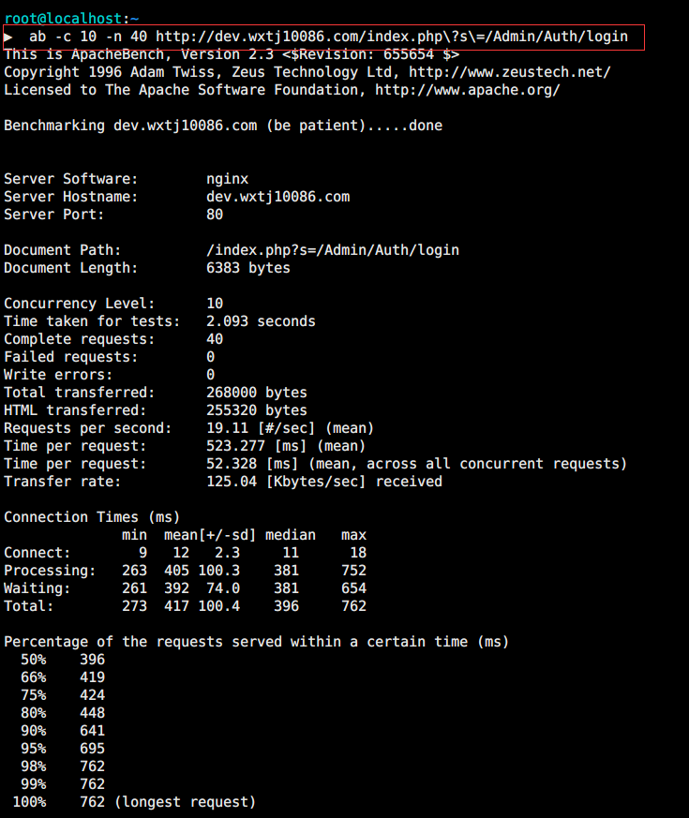This screenshot has width=689, height=818.
Task: Click the http://www.zeustech.net/ link
Action: point(509,72)
